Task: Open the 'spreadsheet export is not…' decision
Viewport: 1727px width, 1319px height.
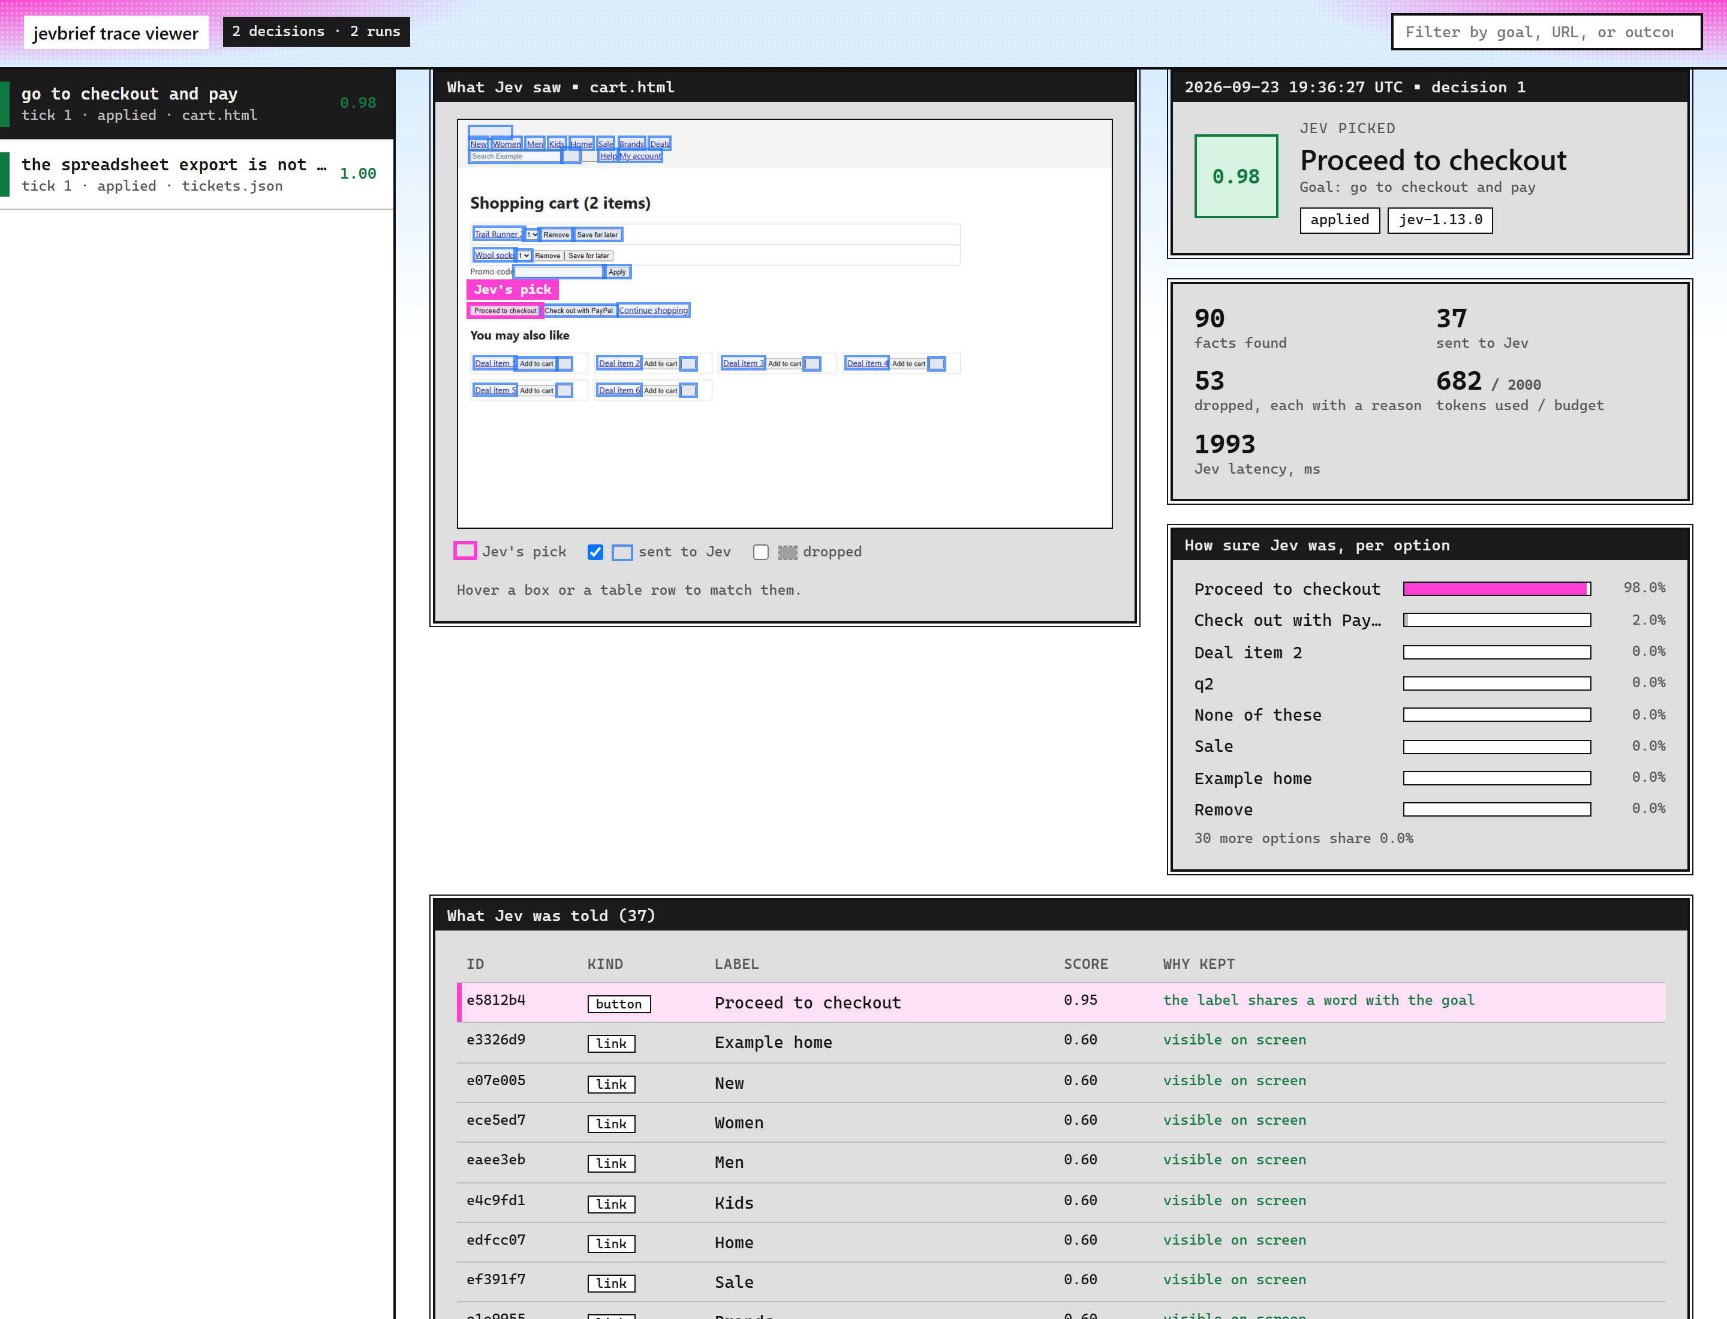Action: [x=196, y=174]
